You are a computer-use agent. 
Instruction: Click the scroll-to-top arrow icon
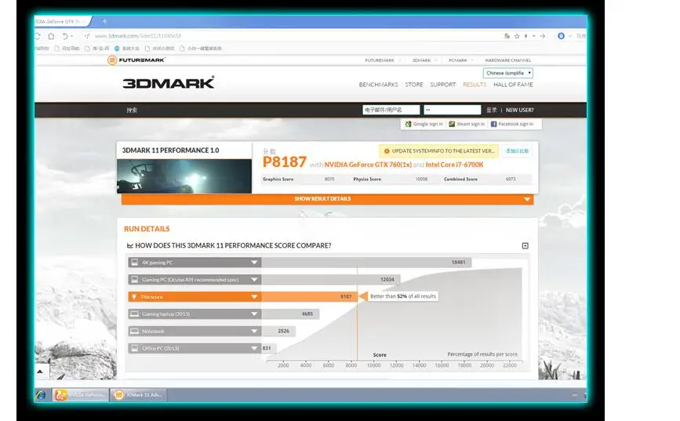tap(40, 372)
